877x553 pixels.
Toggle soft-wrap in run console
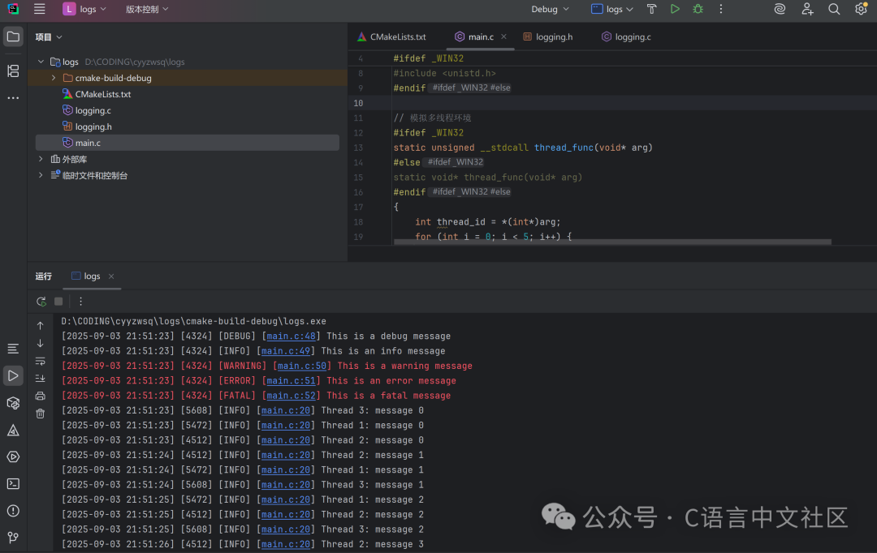click(41, 361)
